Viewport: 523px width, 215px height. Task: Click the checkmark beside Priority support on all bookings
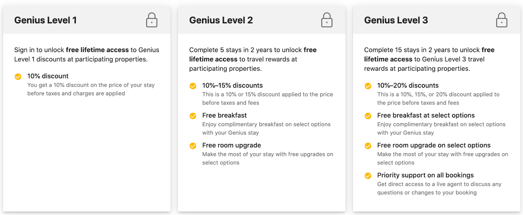click(x=368, y=176)
